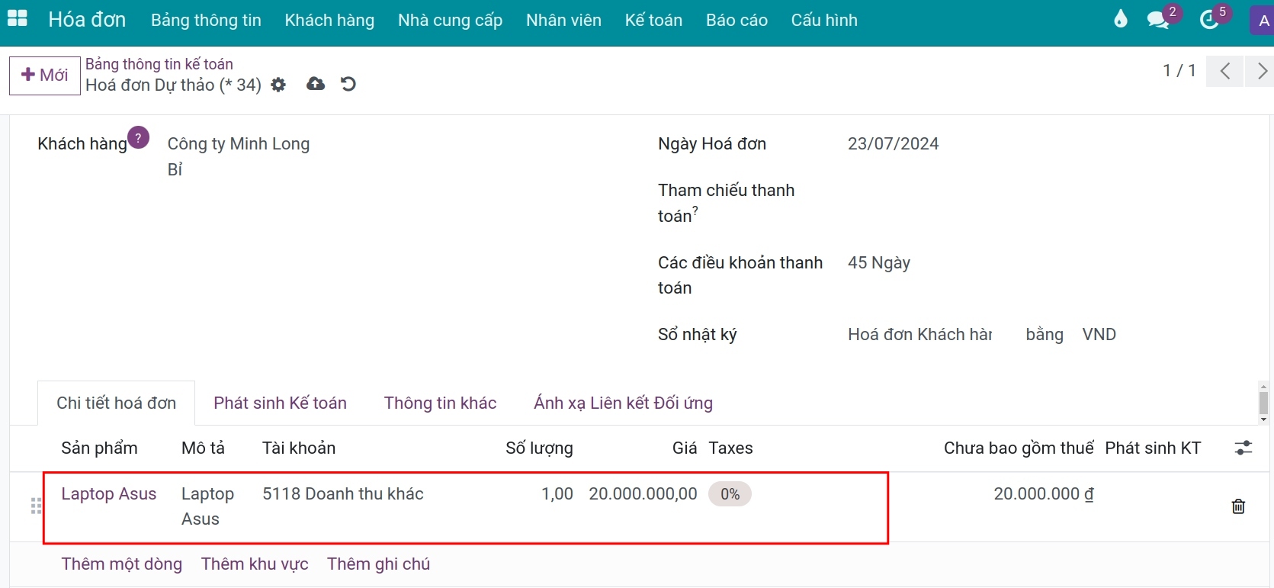This screenshot has width=1274, height=588.
Task: Open the Laptop Asus product link
Action: (x=109, y=494)
